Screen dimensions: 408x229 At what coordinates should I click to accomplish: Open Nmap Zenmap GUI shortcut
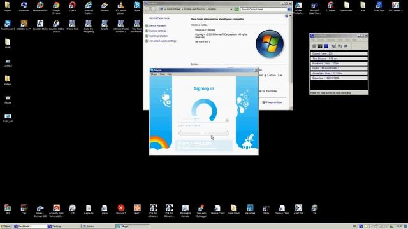coord(40,211)
